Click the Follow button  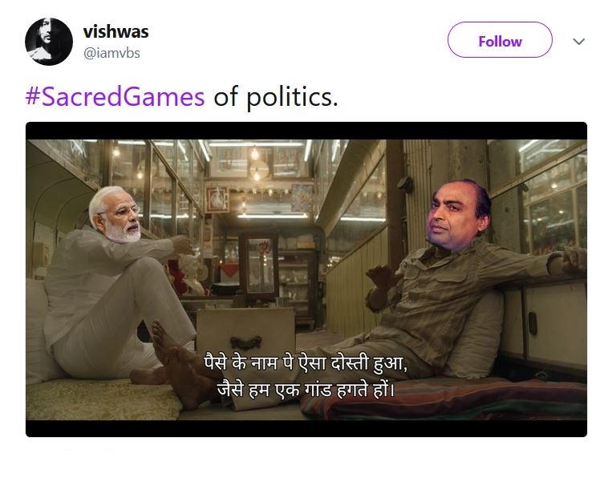[x=500, y=40]
